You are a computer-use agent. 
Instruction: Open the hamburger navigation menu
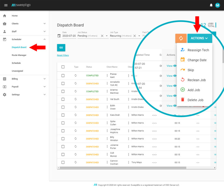pyautogui.click(x=6, y=5)
